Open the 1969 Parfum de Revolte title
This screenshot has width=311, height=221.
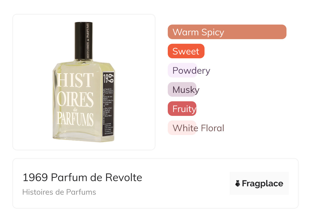82,178
